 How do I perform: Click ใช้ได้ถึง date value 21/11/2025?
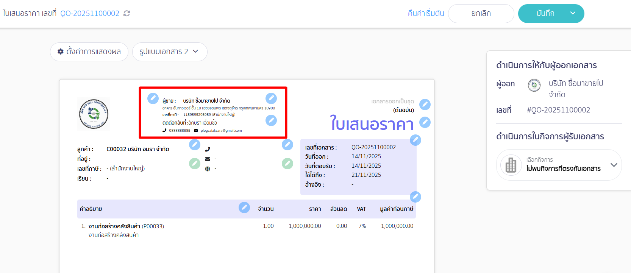tap(366, 175)
